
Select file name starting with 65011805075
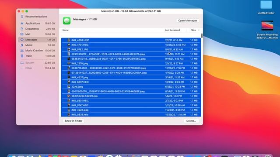pos(108,91)
